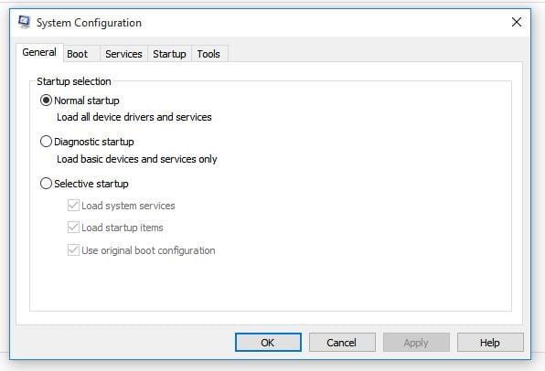Screen dimensions: 545x371
Task: Click the System Configuration title text
Action: [89, 23]
